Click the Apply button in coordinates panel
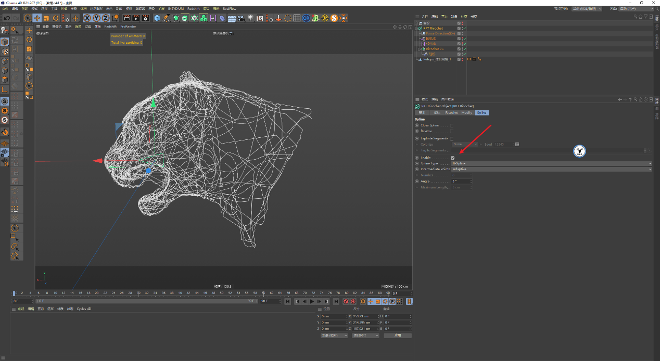The image size is (660, 361). point(397,336)
